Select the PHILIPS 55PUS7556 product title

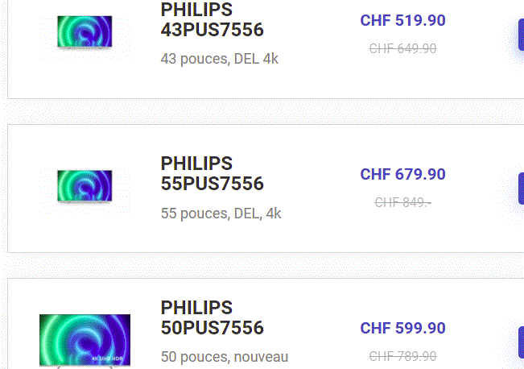(212, 173)
